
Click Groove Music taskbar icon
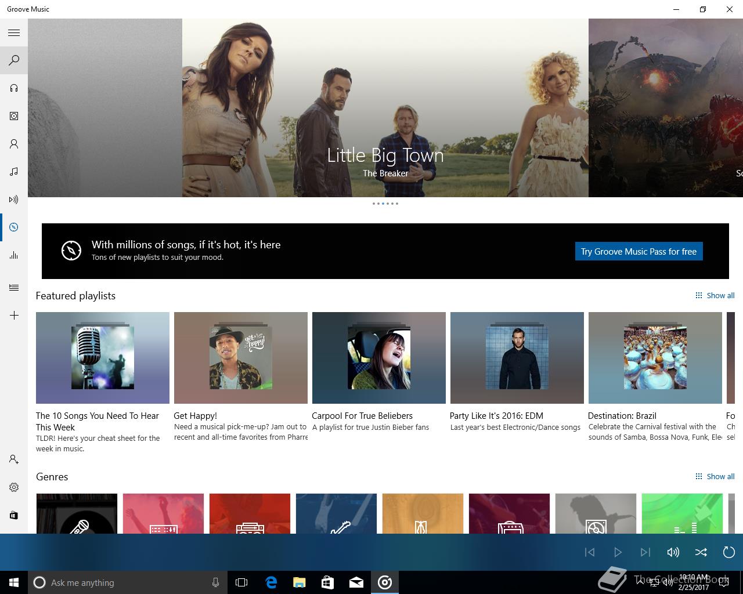[x=385, y=582]
